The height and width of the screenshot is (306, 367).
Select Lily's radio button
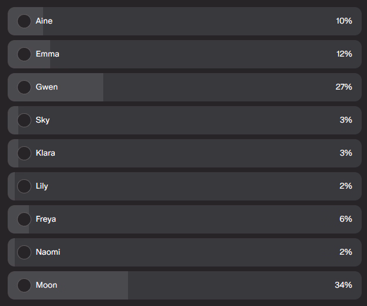24,186
